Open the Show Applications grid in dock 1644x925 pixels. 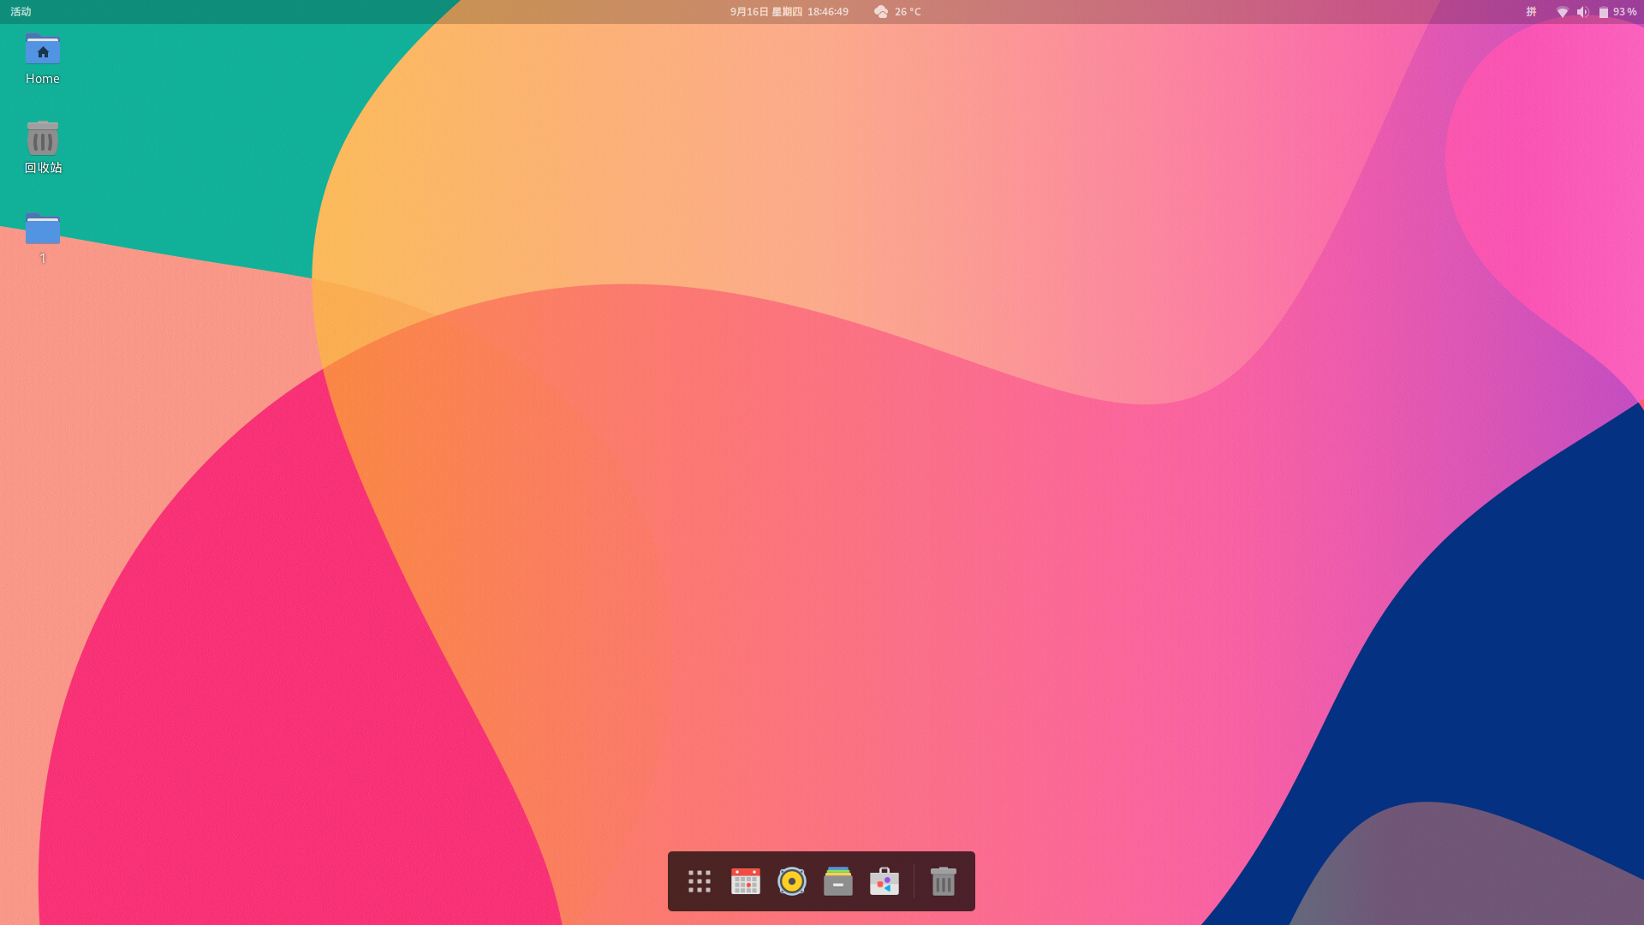point(699,881)
